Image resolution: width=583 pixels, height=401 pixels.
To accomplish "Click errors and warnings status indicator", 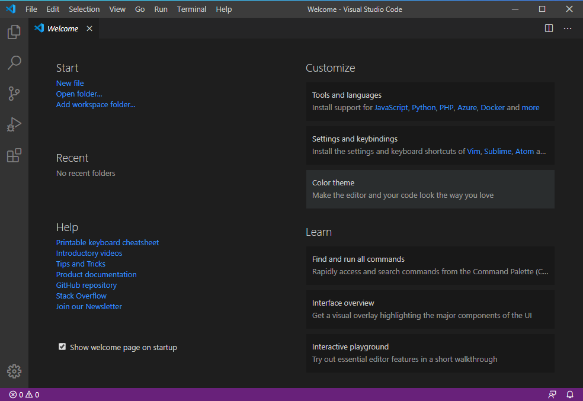I will click(24, 394).
